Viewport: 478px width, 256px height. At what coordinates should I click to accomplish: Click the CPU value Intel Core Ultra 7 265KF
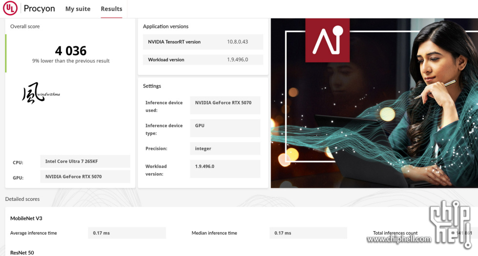pyautogui.click(x=85, y=161)
